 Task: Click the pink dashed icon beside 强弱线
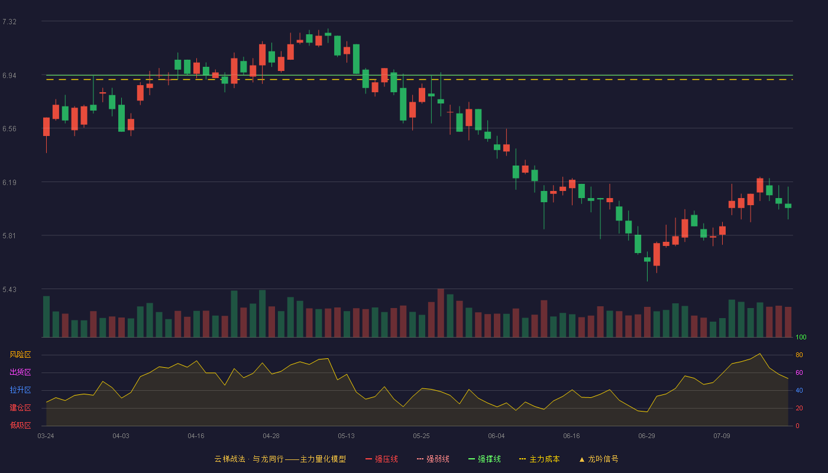421,459
